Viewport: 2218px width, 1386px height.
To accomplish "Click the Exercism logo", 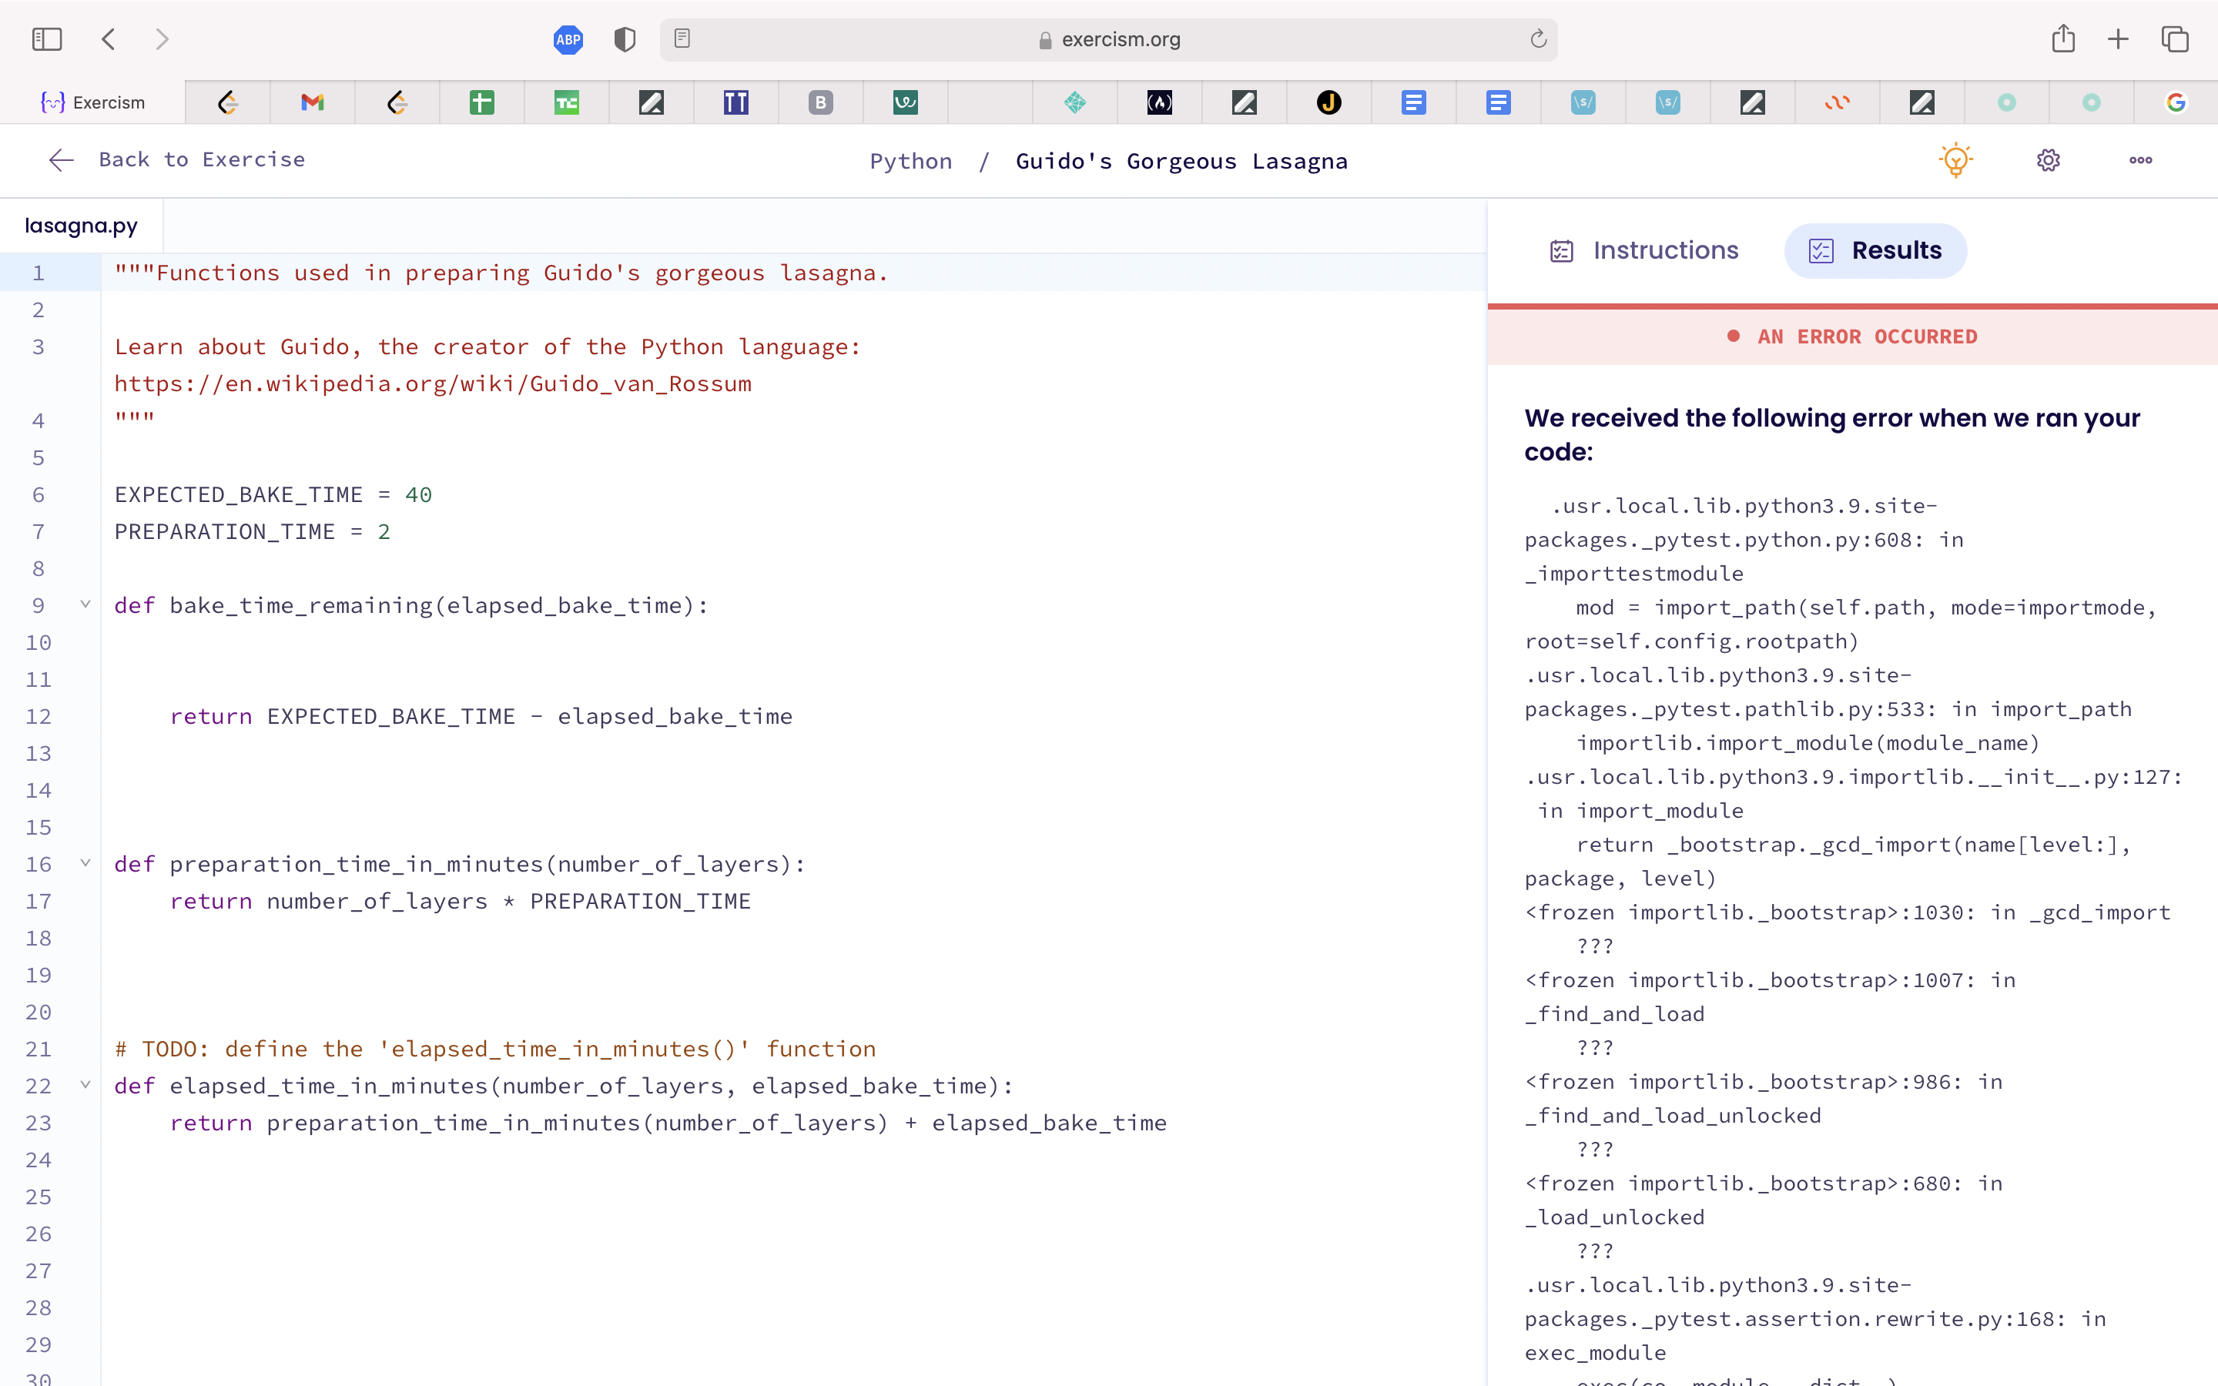I will pyautogui.click(x=95, y=102).
